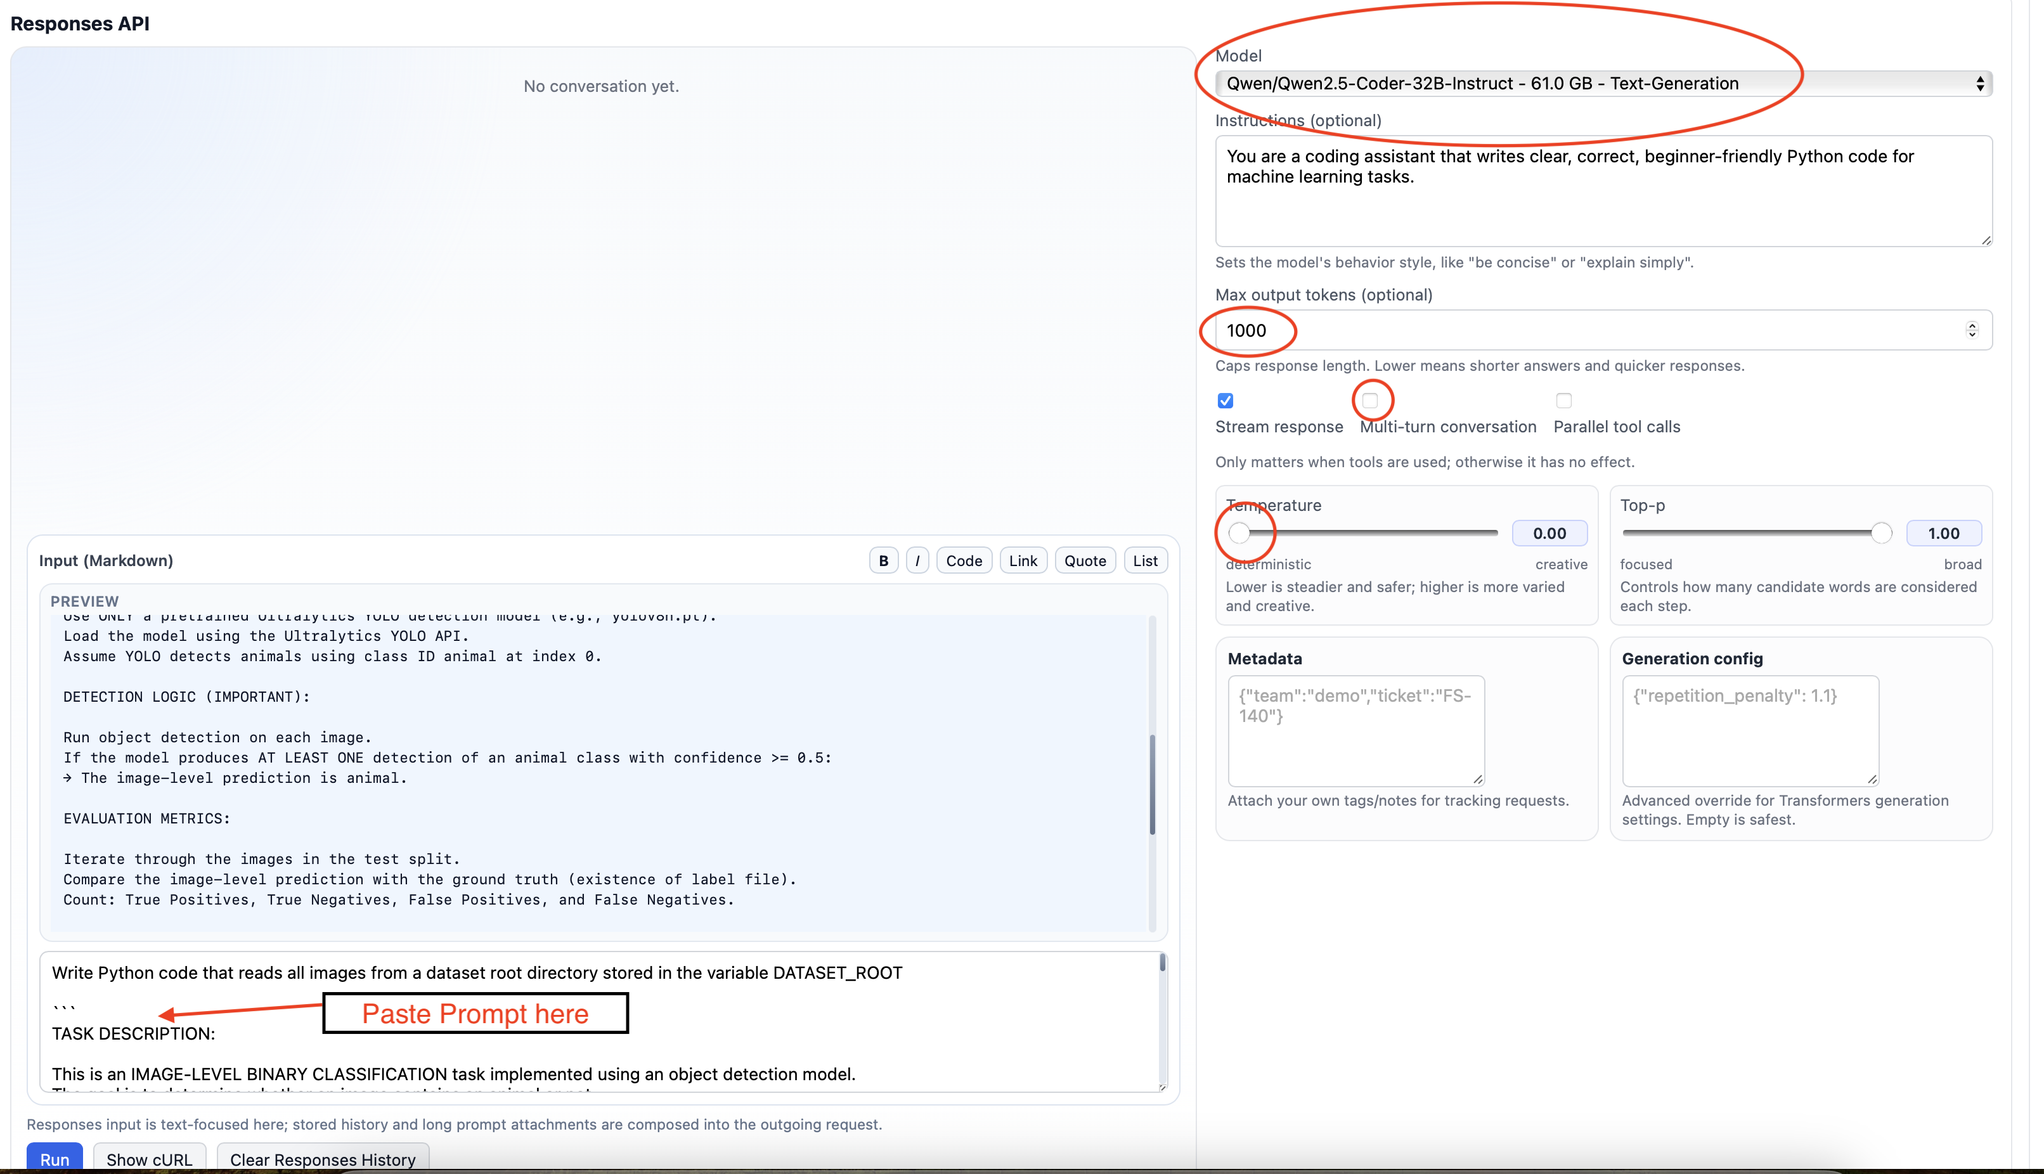Apply bold formatting with B button
2044x1174 pixels.
[x=883, y=560]
